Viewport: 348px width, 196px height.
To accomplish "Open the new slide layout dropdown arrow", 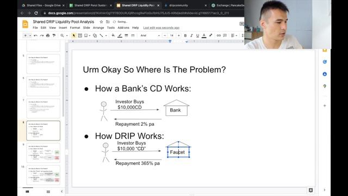I will click(30, 35).
